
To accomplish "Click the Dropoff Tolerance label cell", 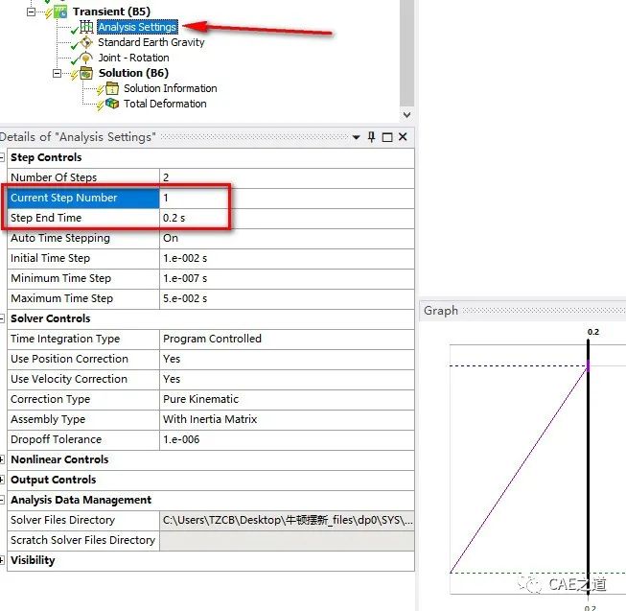I will pyautogui.click(x=83, y=439).
